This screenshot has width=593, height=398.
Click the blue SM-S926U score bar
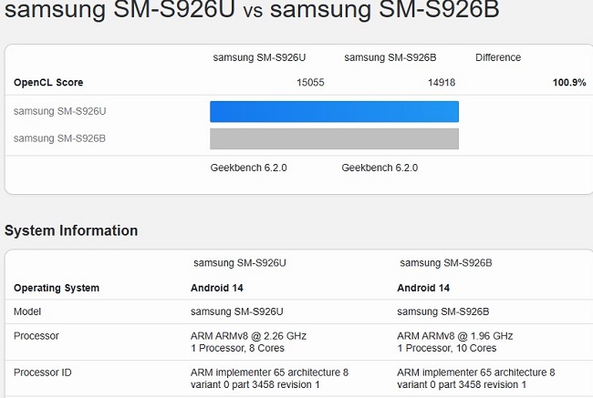334,111
